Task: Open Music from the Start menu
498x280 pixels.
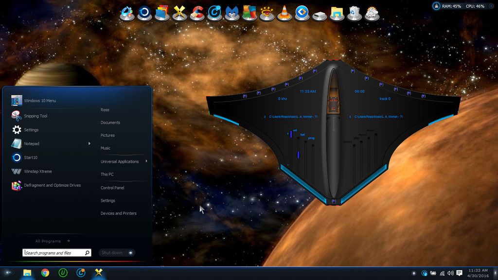Action: pyautogui.click(x=106, y=148)
